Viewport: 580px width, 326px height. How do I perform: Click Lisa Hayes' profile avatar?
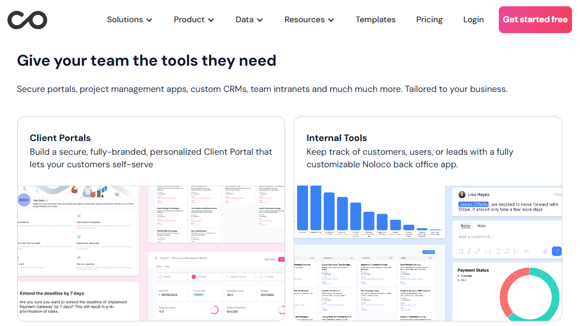point(462,195)
